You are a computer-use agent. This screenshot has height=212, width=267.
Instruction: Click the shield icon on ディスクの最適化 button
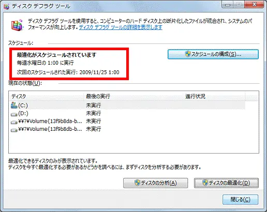coord(205,183)
